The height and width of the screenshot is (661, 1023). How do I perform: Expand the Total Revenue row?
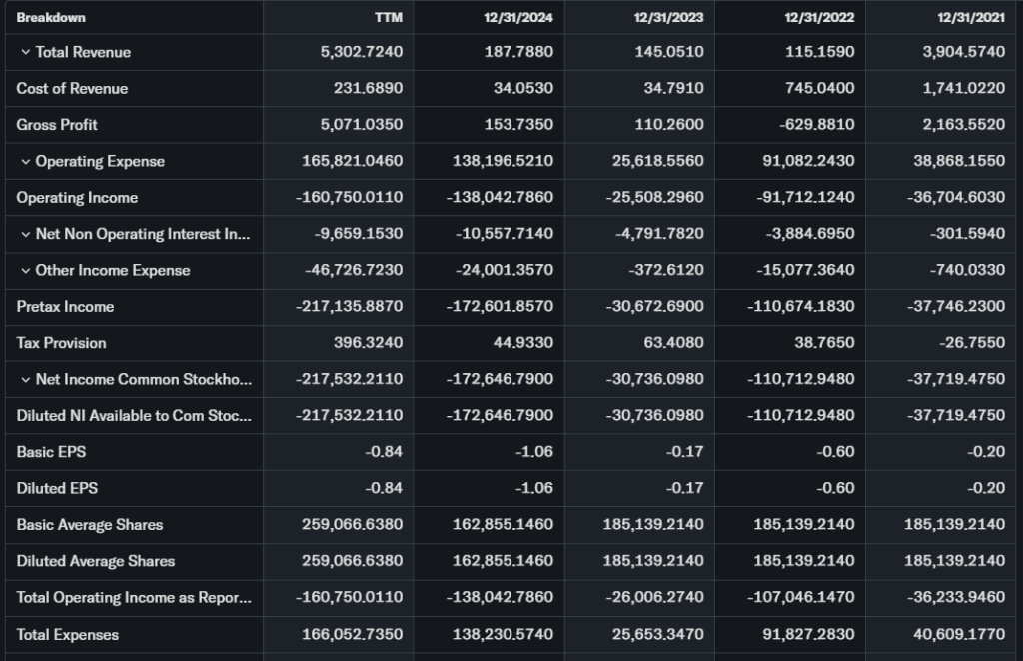[25, 52]
